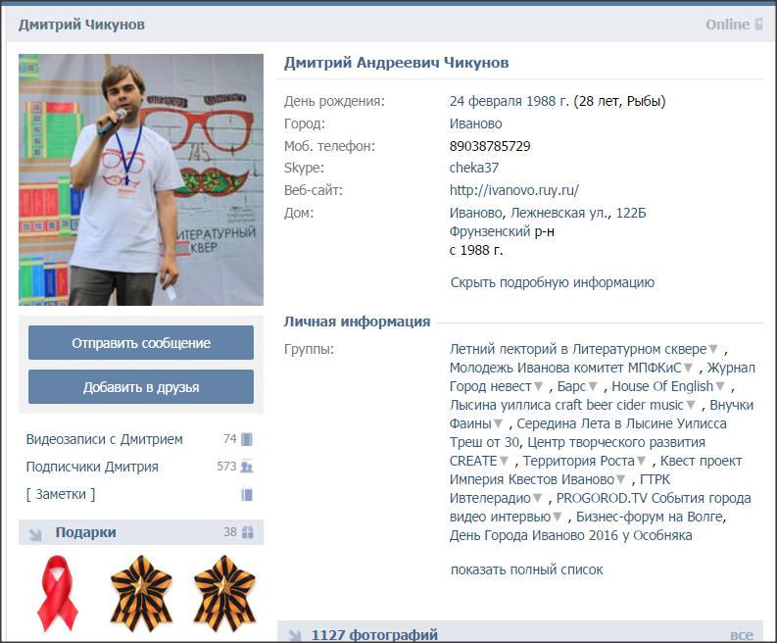Expand arrow after Лысина уиллиса craft beer group
This screenshot has height=643, width=777.
(x=691, y=405)
